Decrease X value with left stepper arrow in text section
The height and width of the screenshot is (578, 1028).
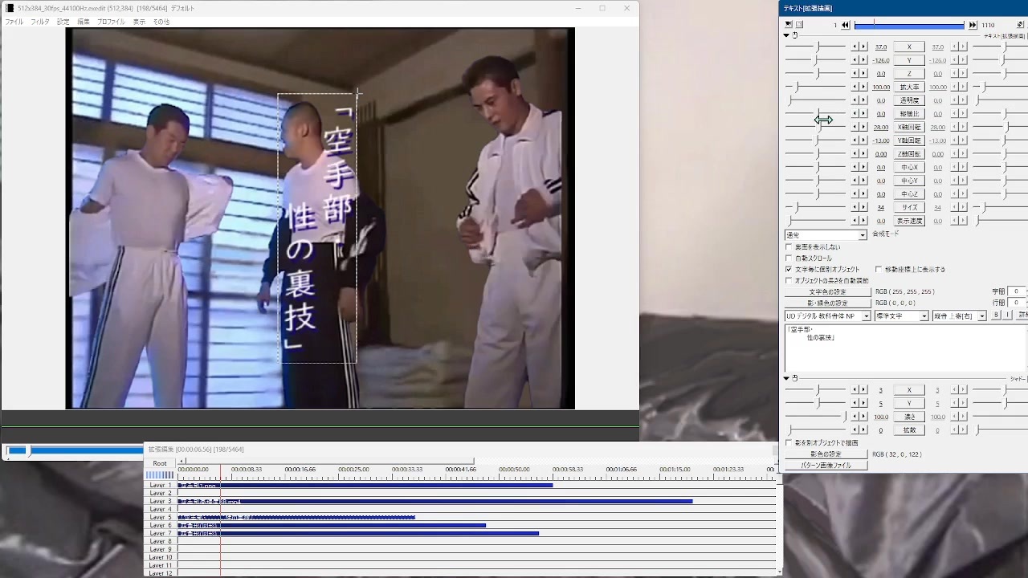(855, 47)
